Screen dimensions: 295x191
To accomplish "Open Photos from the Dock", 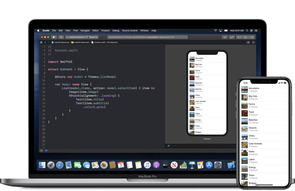I will (104, 165).
